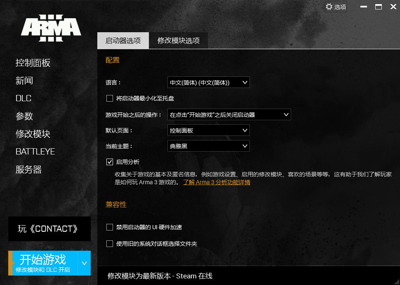Close the launcher window
Screen dimensions: 400x285
(393, 7)
